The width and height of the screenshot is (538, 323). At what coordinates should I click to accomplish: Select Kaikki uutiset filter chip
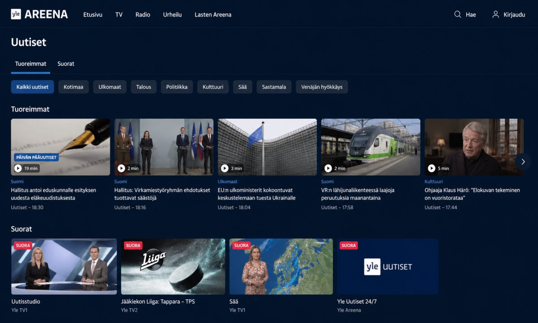[x=32, y=87]
